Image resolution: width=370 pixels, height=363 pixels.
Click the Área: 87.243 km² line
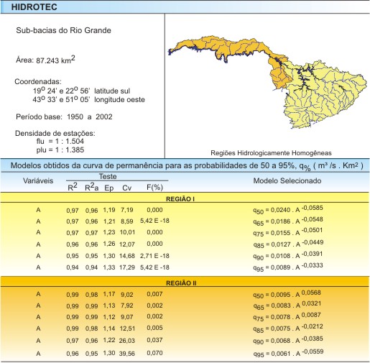[x=45, y=60]
